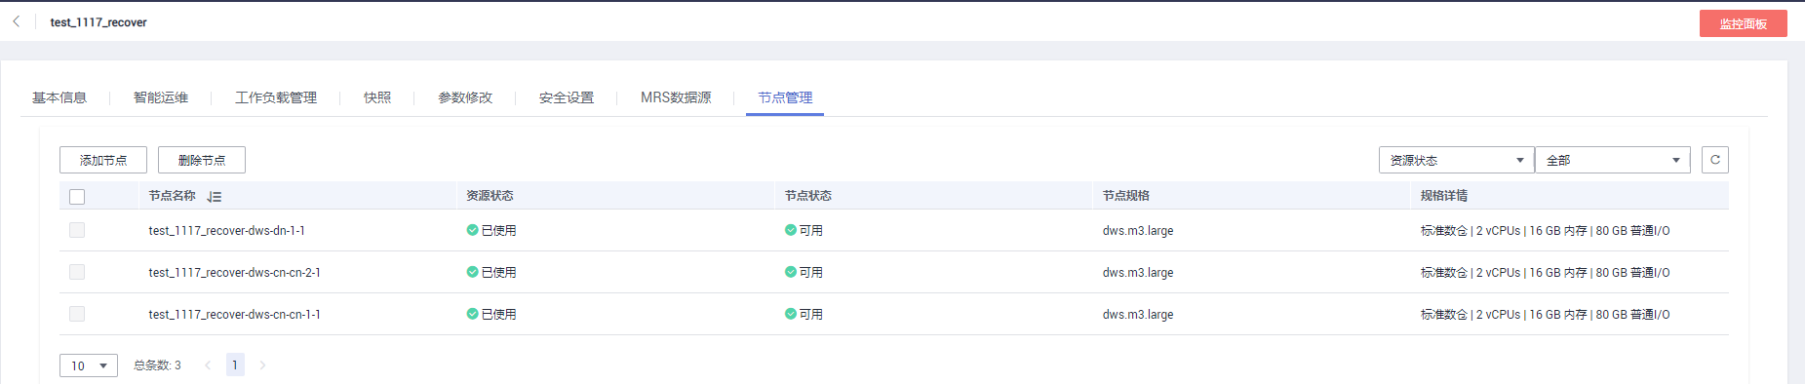
Task: Select all nodes with header checkbox
Action: tap(77, 196)
